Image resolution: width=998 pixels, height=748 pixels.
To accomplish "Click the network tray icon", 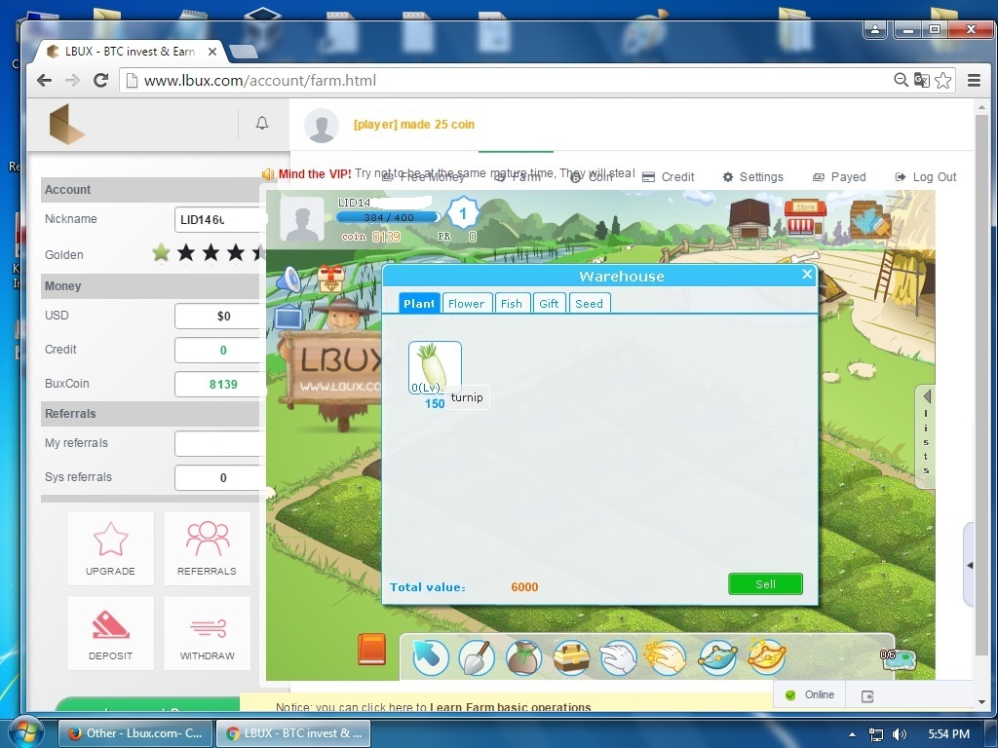I will [x=876, y=734].
